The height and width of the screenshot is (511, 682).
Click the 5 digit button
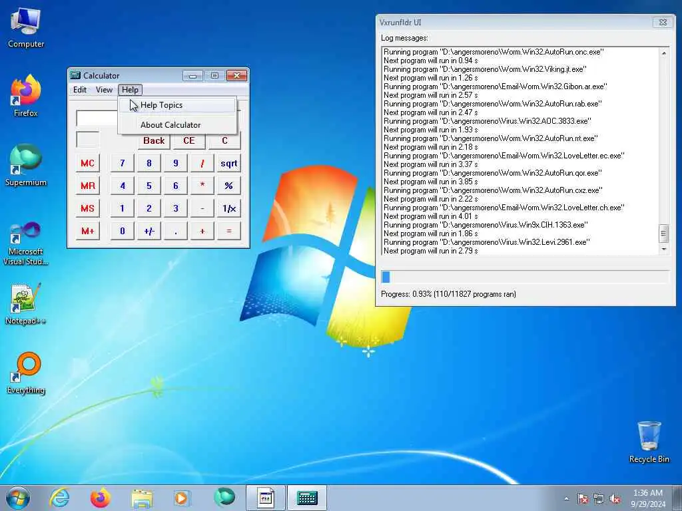tap(149, 186)
